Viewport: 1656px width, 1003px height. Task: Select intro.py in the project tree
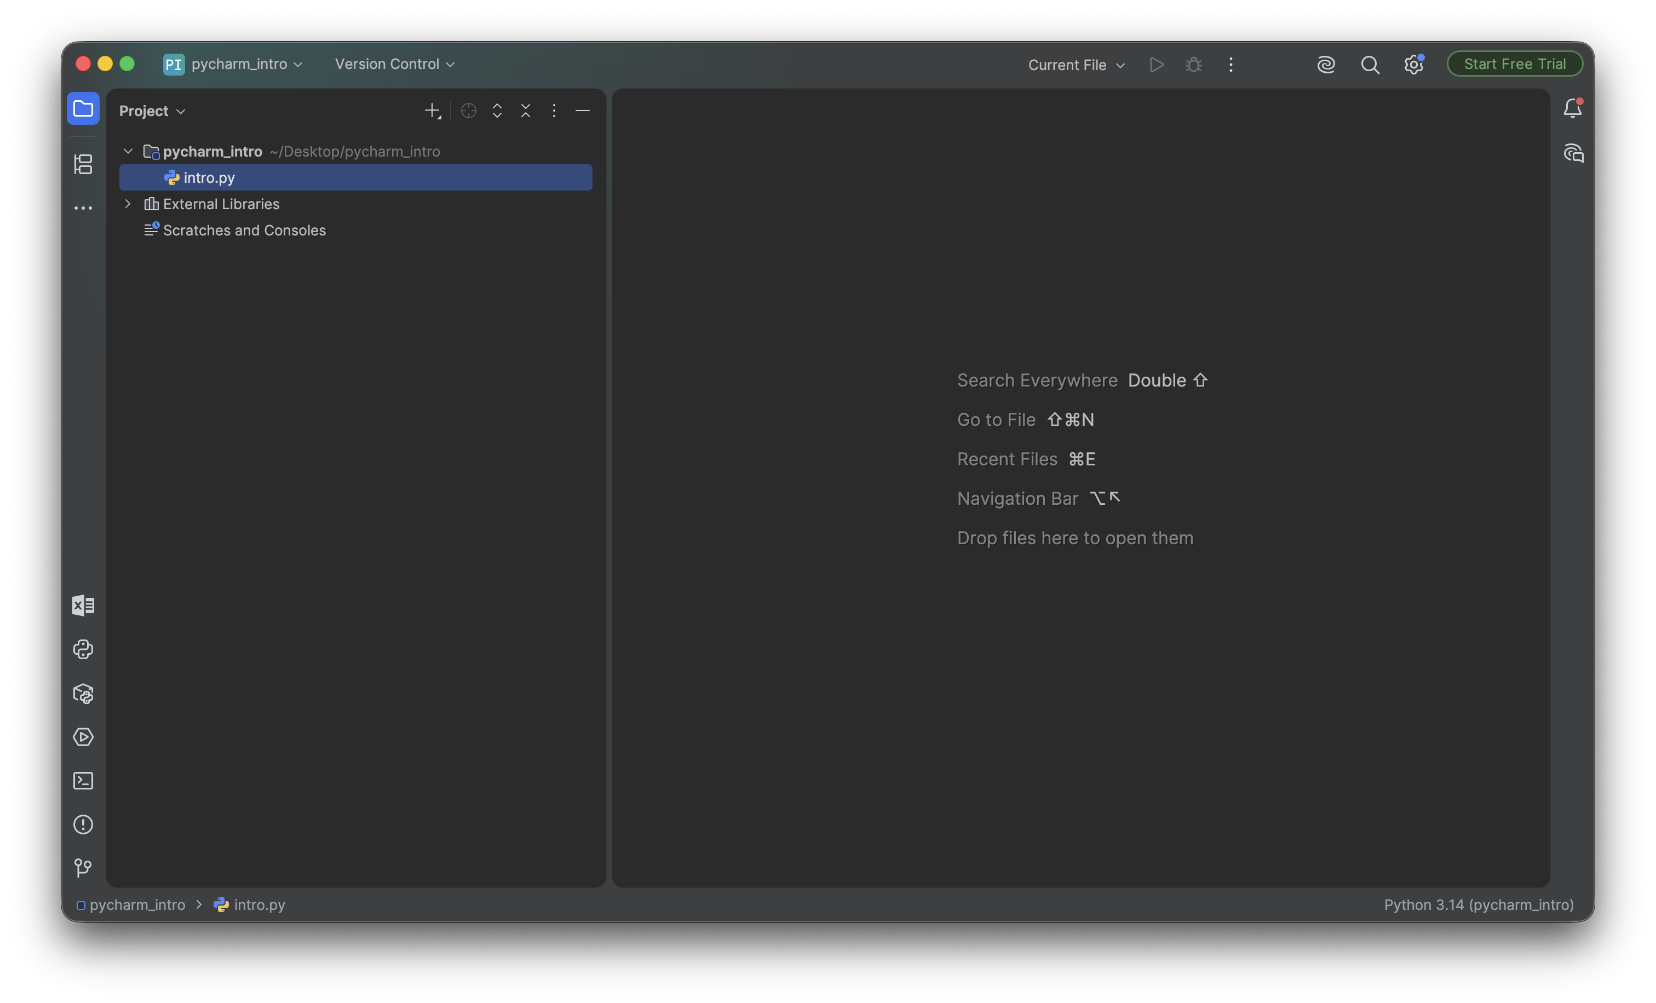coord(355,177)
